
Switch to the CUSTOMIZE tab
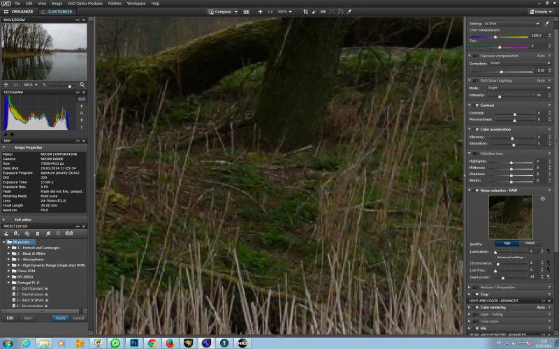[57, 12]
